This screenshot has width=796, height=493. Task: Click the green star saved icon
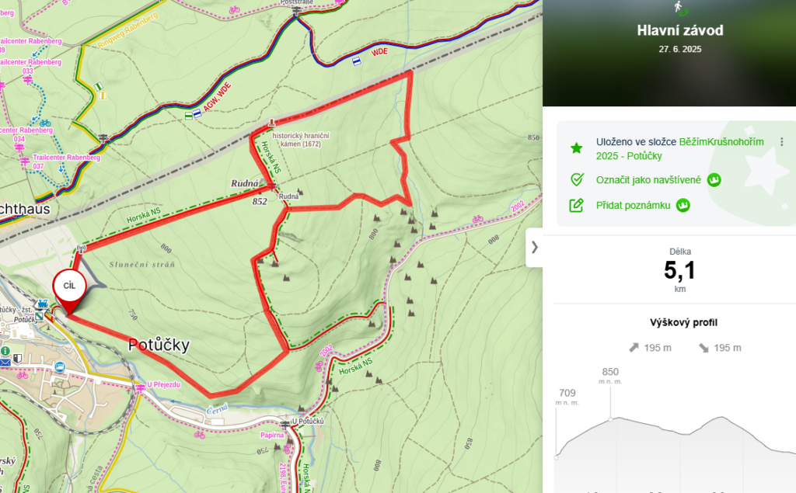[x=576, y=148]
